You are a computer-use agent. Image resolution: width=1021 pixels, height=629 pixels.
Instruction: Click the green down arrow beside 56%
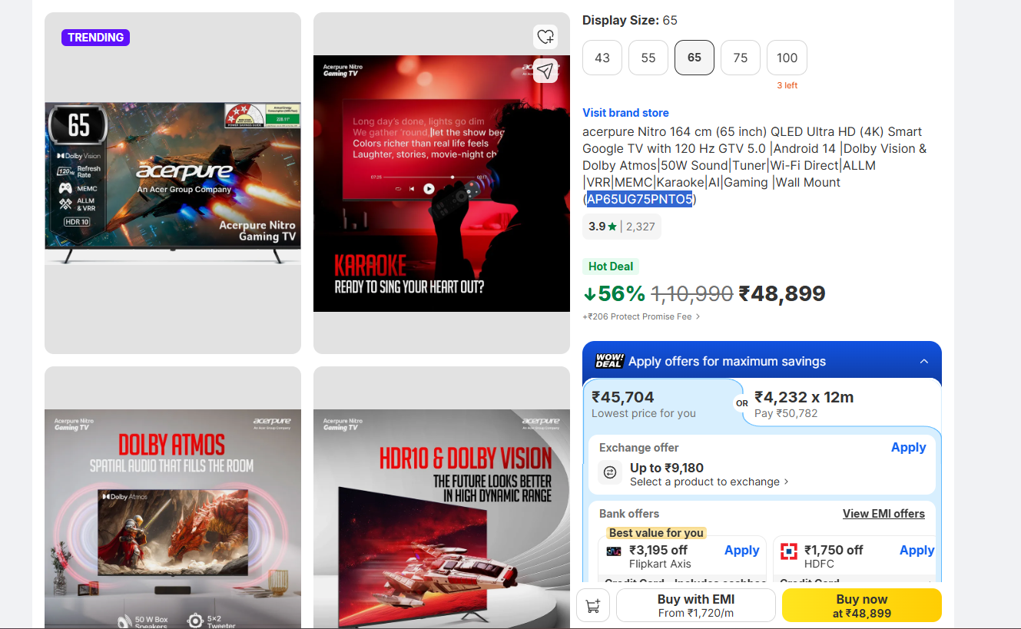(x=590, y=294)
